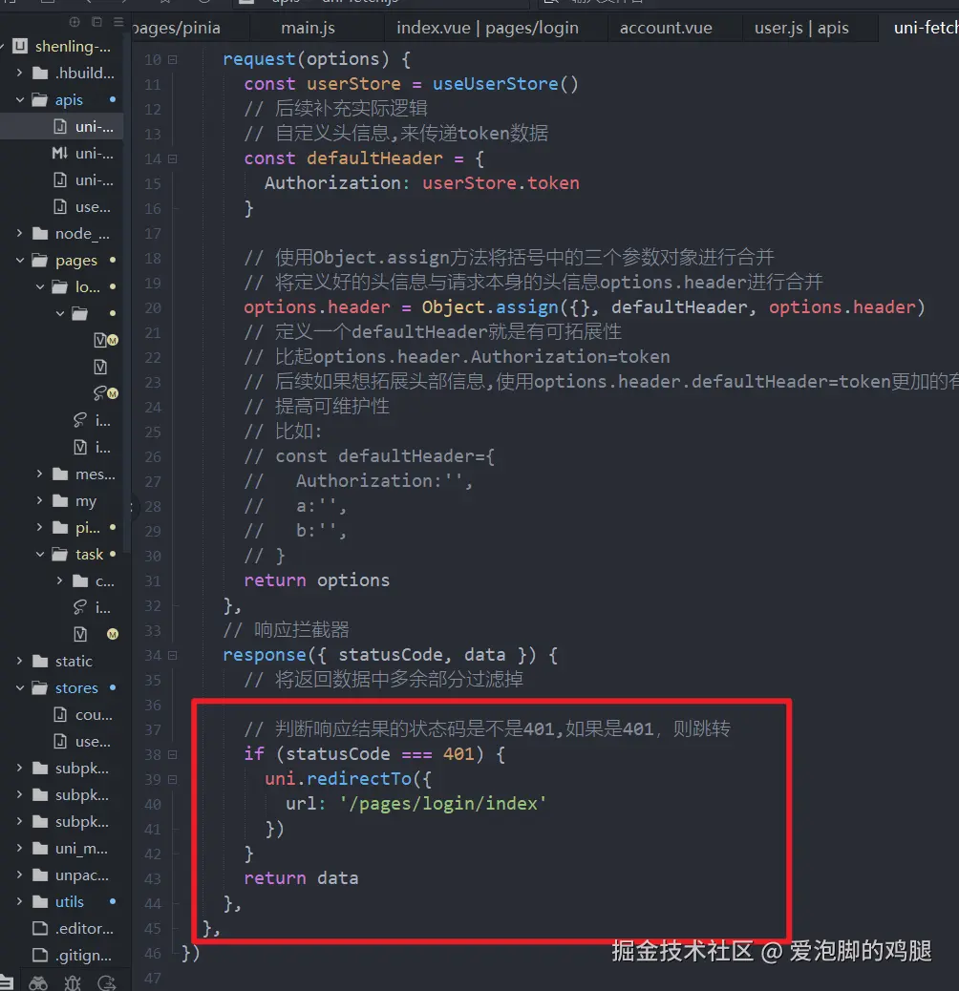Click line number 17 in the gutter

153,233
